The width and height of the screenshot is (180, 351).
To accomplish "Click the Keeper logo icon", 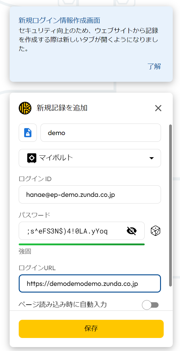I will coord(25,108).
